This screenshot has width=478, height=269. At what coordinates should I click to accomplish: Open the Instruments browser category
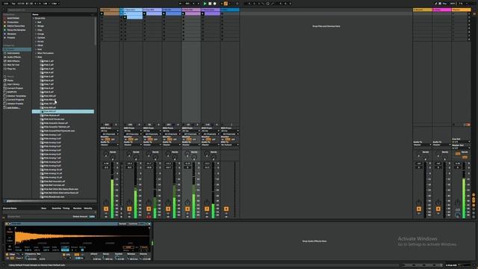click(13, 53)
